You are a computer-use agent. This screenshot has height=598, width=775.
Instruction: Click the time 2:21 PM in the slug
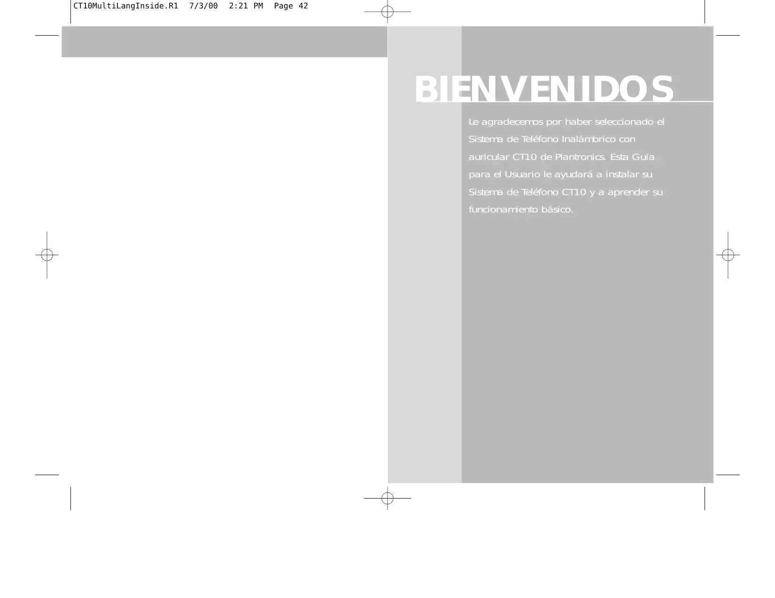click(245, 6)
